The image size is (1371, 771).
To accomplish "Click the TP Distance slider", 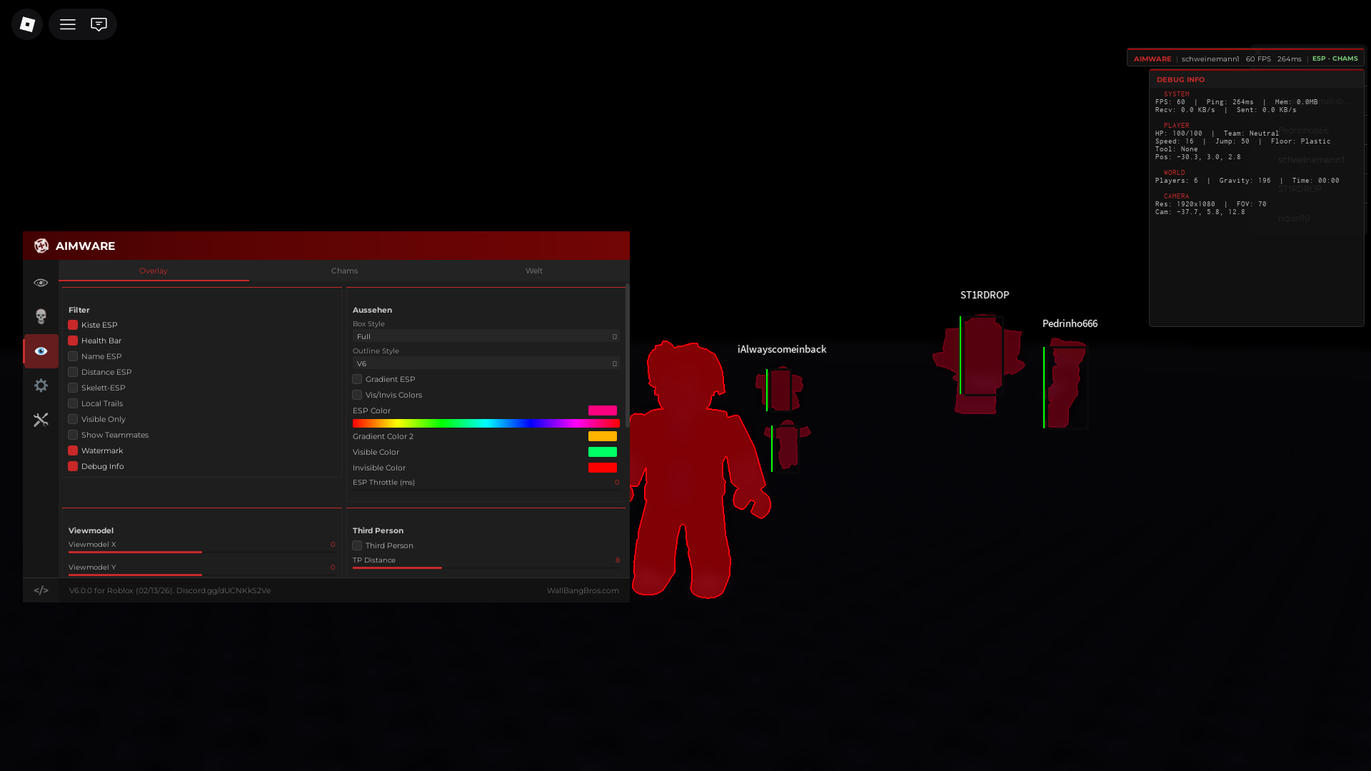I will pyautogui.click(x=486, y=568).
